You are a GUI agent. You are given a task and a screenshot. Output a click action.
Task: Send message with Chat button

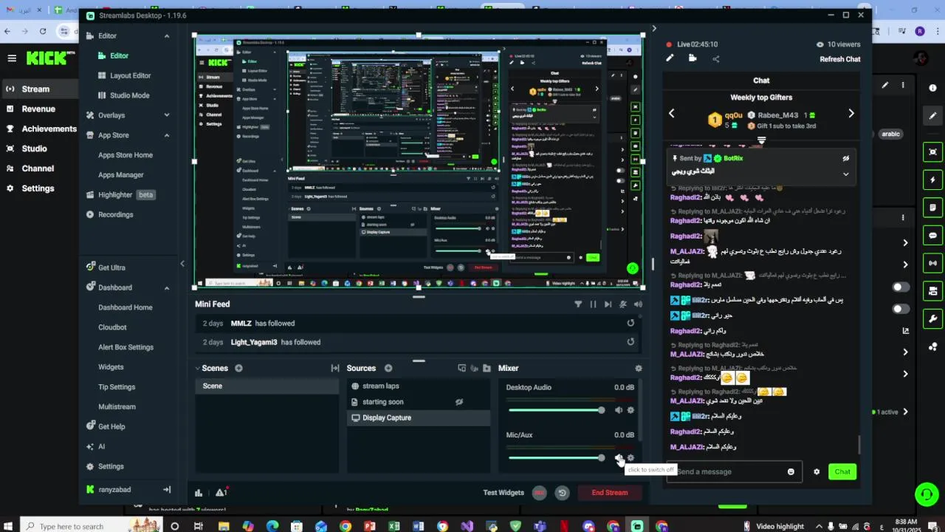tap(842, 471)
